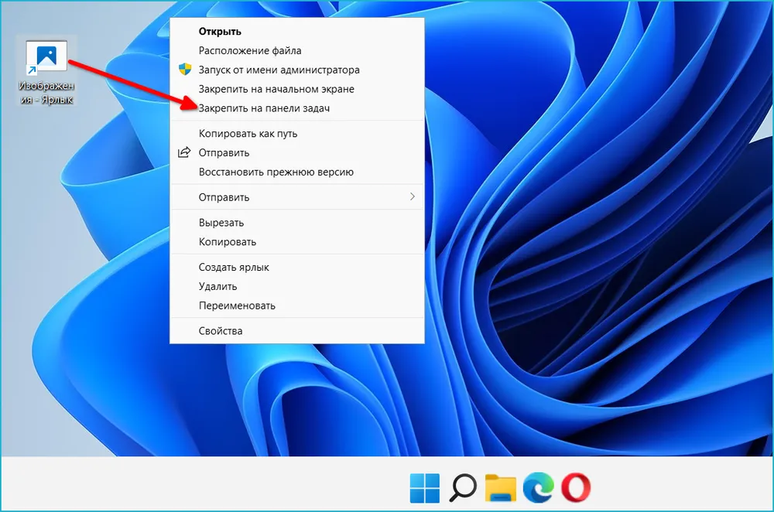Choose Расположение файла menu entry
774x512 pixels.
244,51
